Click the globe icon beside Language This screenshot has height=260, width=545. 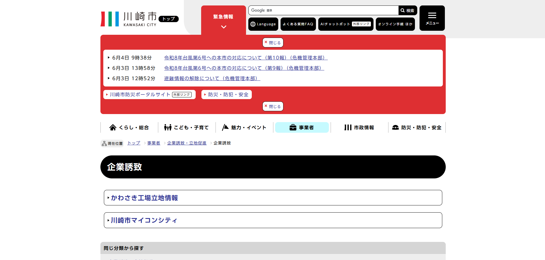[253, 24]
